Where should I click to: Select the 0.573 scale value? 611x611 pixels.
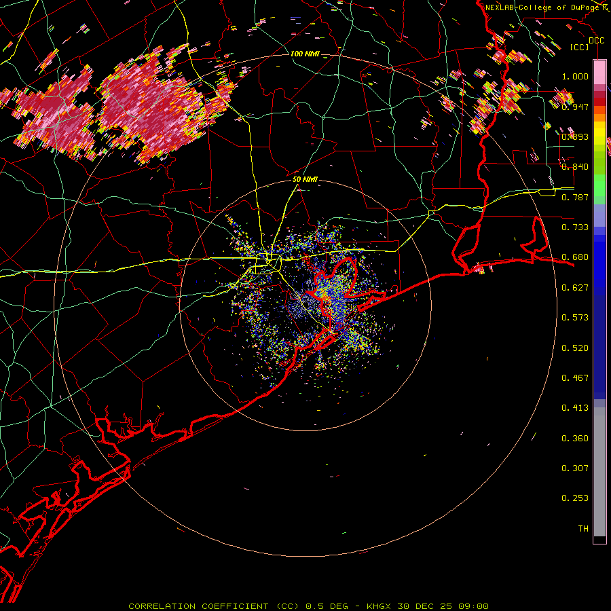click(x=575, y=318)
